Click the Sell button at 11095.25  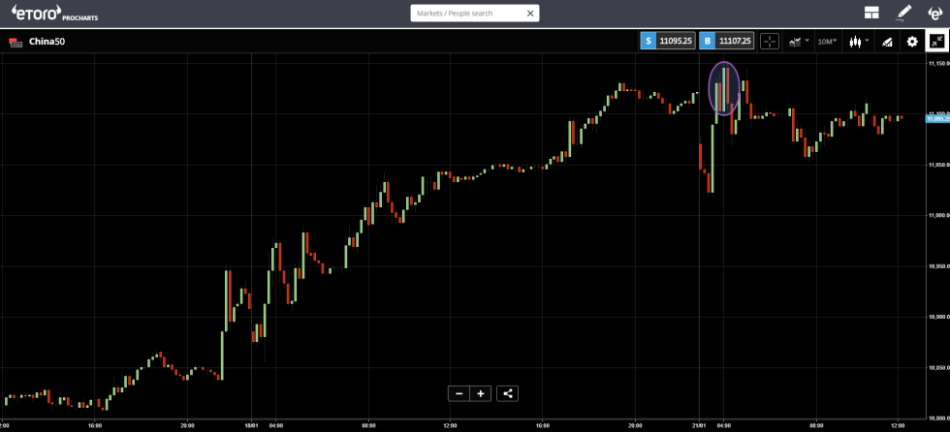[667, 42]
